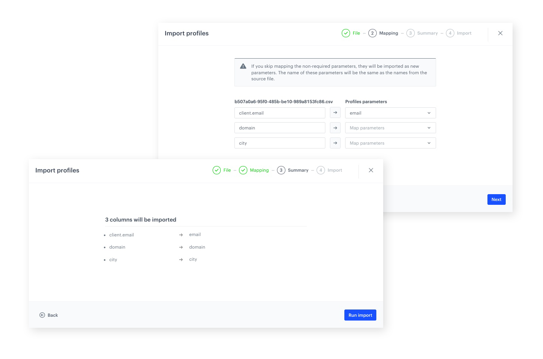Open the email profile parameter dropdown

pyautogui.click(x=390, y=113)
